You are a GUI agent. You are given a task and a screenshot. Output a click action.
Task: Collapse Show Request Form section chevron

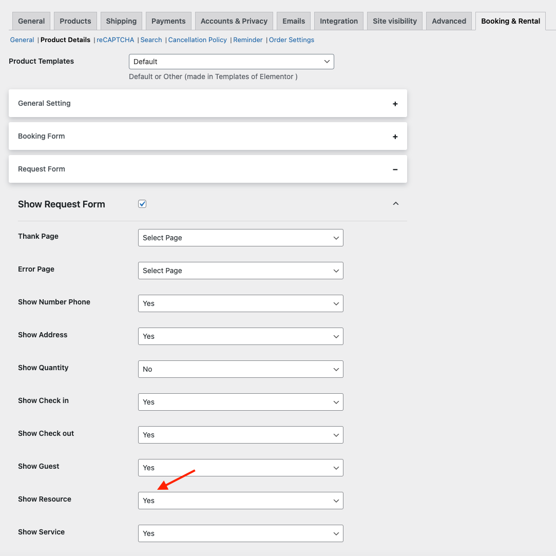(x=396, y=203)
